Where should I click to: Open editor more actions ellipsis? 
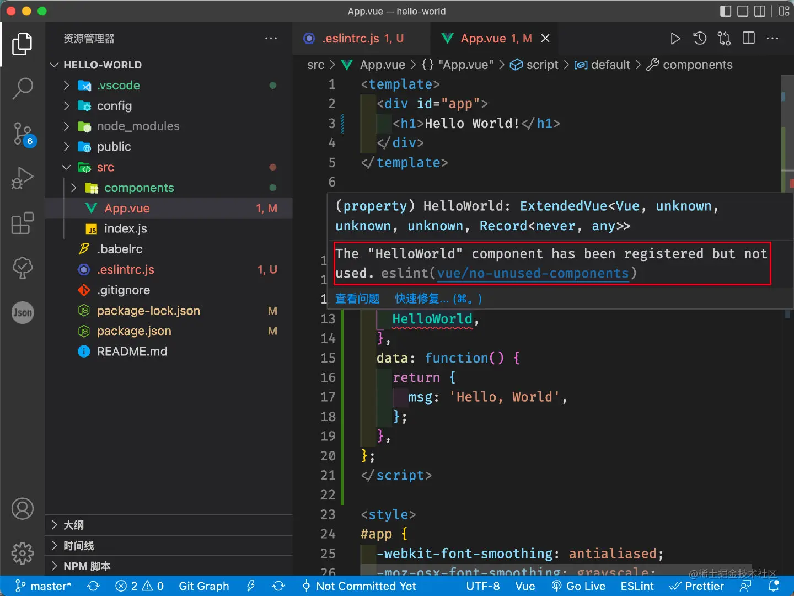772,39
